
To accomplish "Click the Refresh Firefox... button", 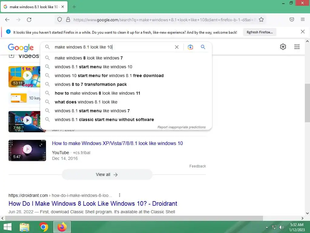I will point(259,32).
